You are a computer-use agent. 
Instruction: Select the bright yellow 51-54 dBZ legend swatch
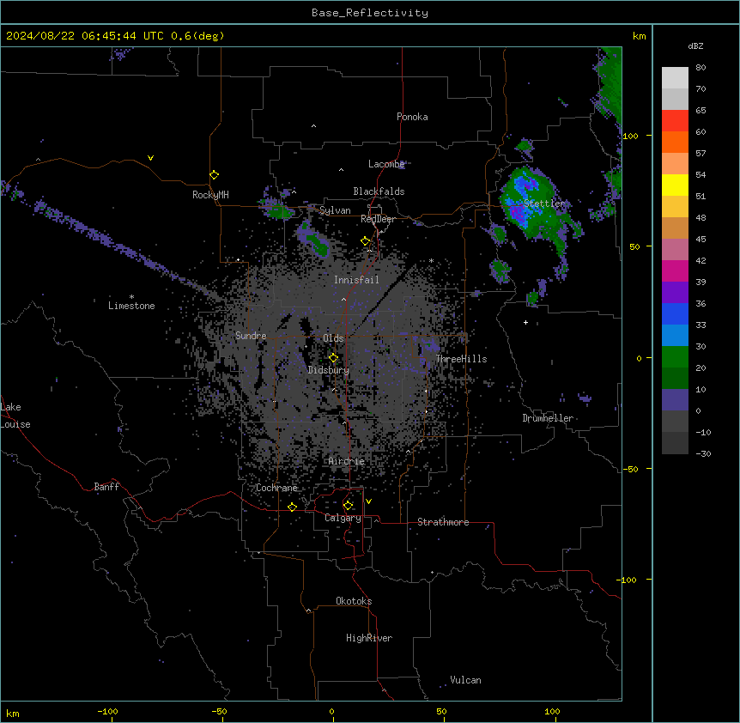click(x=675, y=185)
